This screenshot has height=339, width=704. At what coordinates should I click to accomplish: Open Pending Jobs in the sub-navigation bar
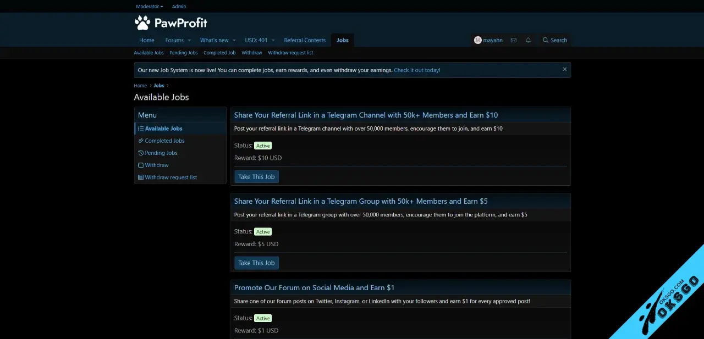pos(184,53)
